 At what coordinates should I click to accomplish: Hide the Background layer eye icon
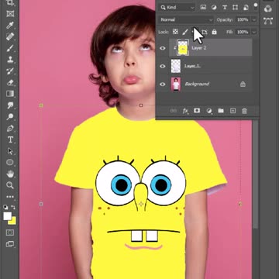[x=163, y=84]
